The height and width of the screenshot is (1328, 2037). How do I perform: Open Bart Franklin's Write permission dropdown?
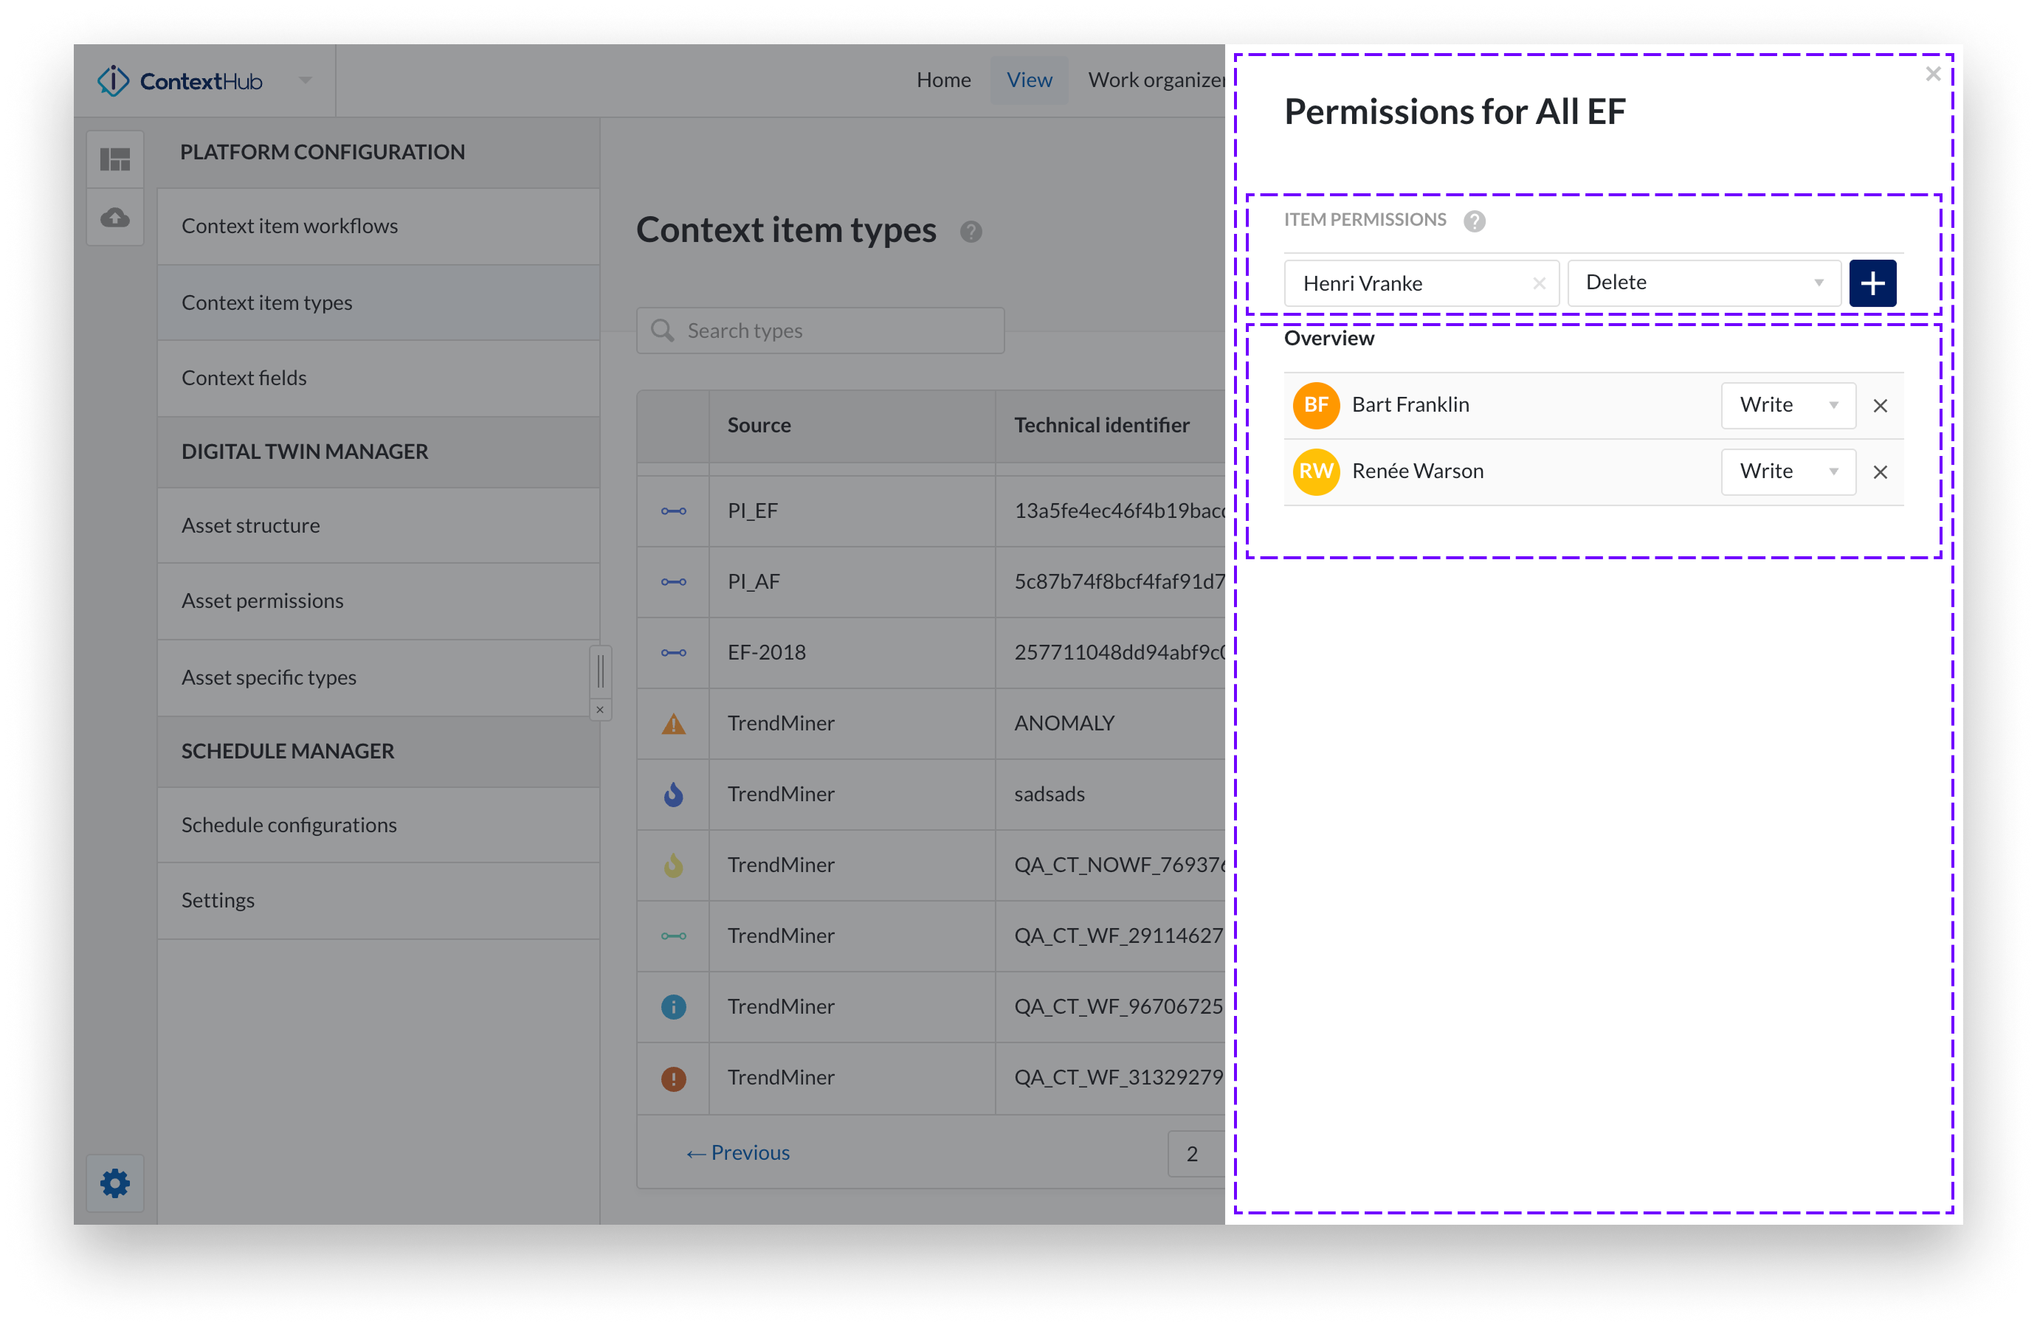click(x=1787, y=406)
